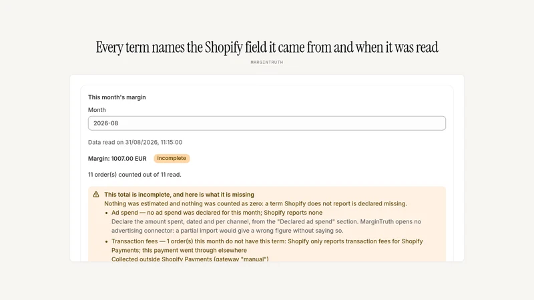Click the Ad spend missing-term bullet
Image resolution: width=534 pixels, height=300 pixels.
coord(217,213)
